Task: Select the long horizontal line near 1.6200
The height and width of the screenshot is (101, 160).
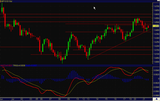Action: [x=76, y=47]
